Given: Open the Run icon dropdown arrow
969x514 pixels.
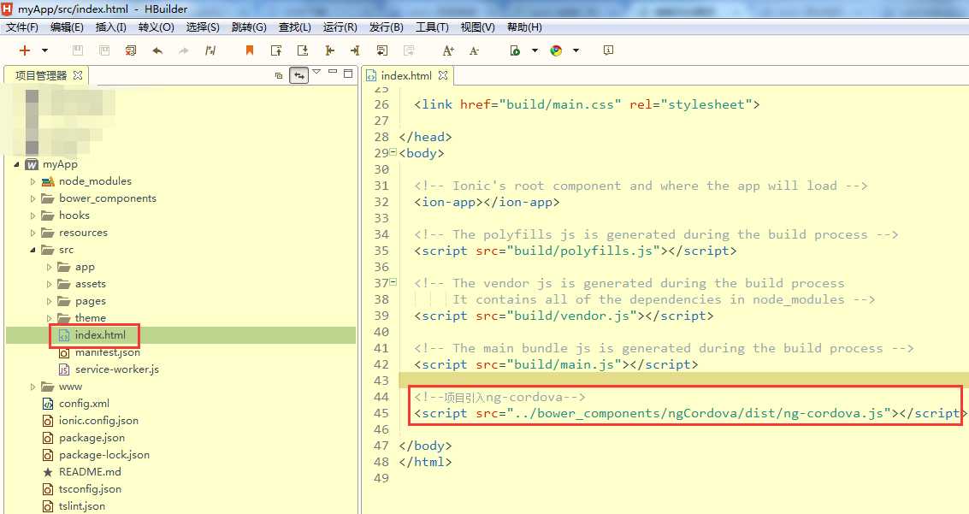Looking at the screenshot, I should point(535,50).
